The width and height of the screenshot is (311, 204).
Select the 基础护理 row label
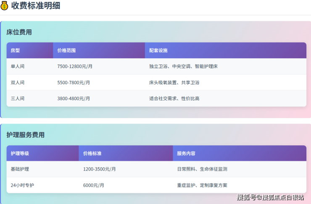(20, 169)
